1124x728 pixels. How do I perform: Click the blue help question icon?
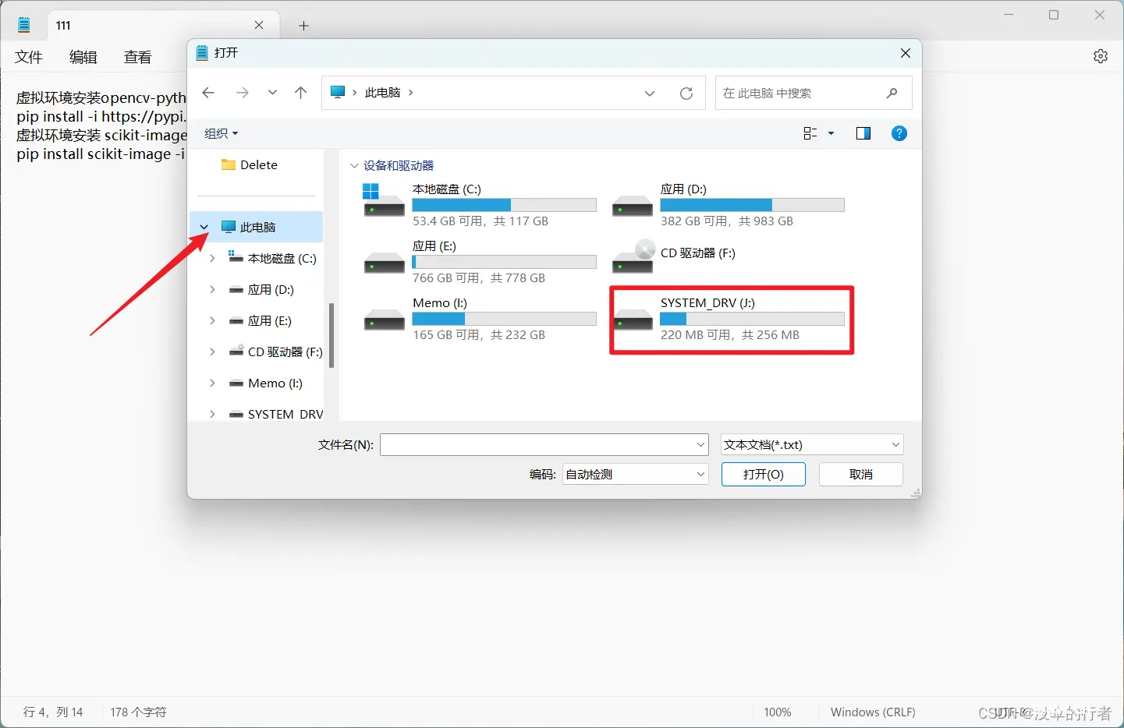pyautogui.click(x=899, y=134)
